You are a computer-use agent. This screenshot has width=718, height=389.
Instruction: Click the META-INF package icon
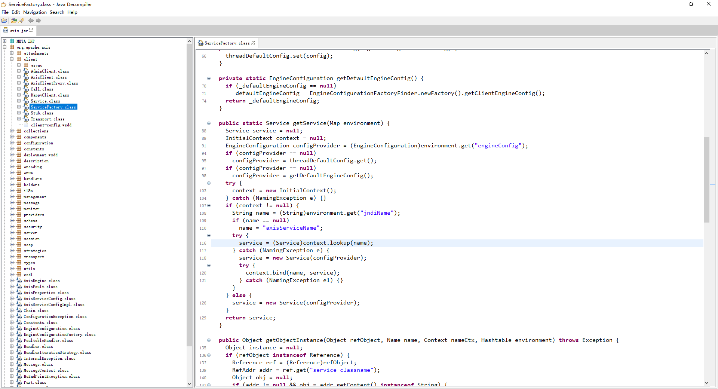[12, 41]
